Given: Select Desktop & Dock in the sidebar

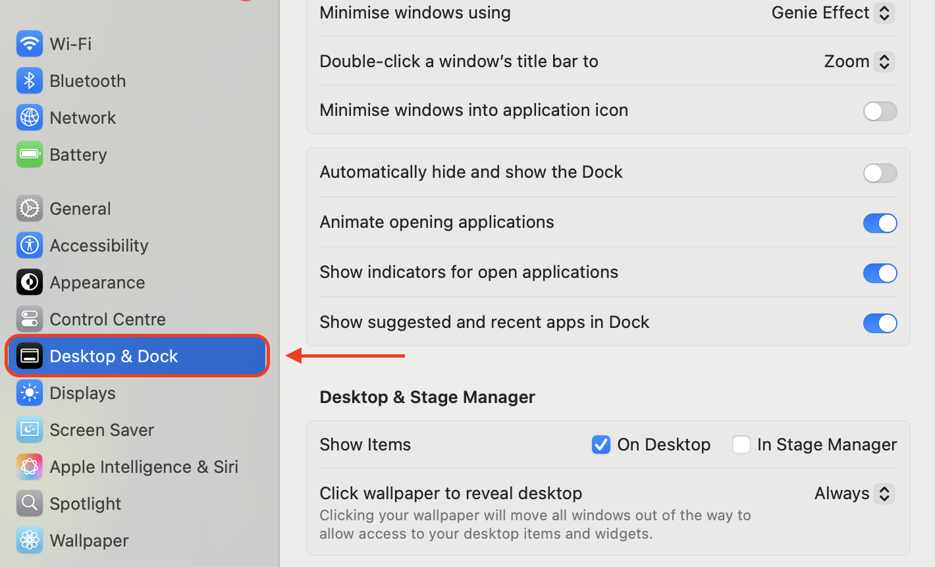Looking at the screenshot, I should coord(113,356).
